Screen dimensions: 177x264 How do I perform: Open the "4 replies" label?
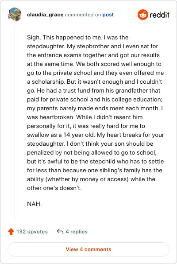[77, 232]
